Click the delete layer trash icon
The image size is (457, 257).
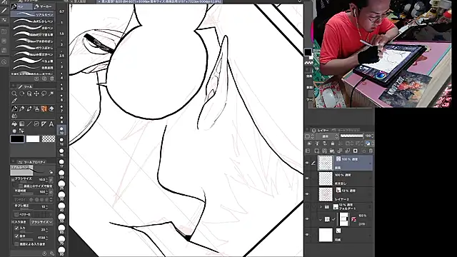(371, 151)
